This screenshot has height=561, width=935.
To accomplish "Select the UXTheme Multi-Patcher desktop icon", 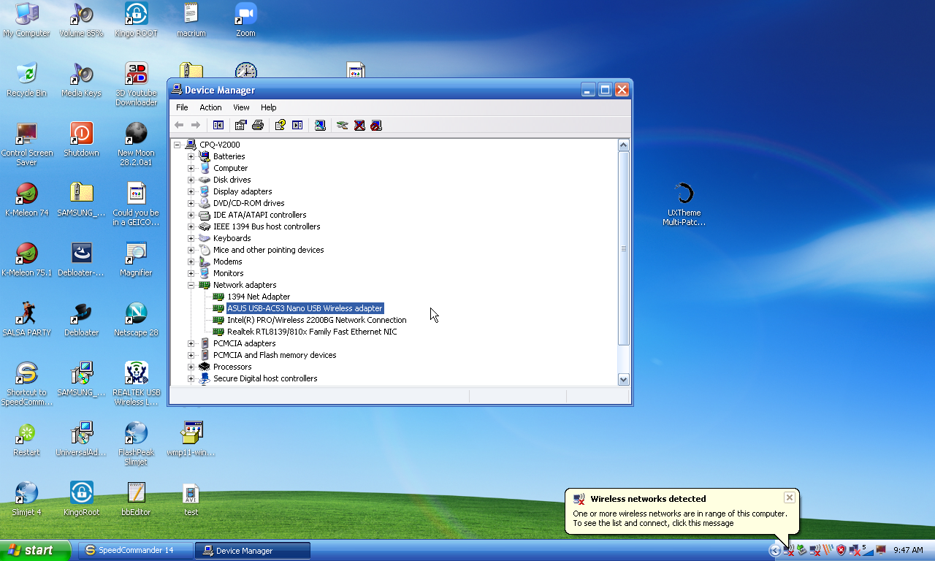I will pos(684,204).
